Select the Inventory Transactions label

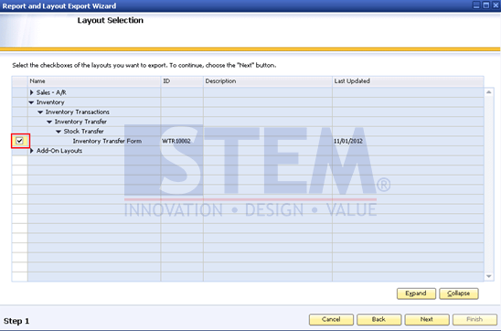(78, 112)
